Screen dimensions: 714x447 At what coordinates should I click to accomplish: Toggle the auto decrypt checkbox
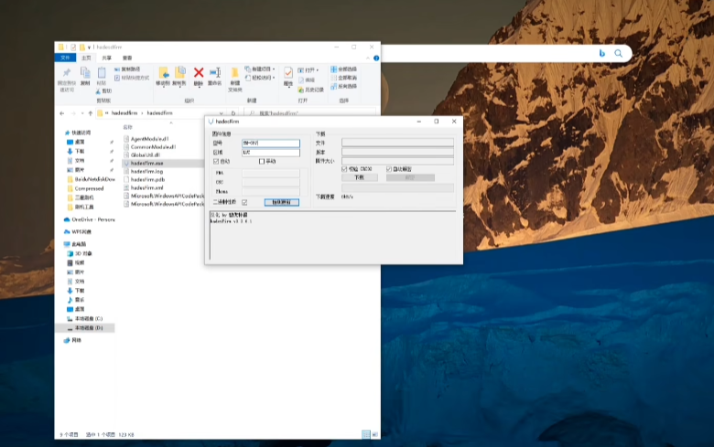(x=389, y=169)
